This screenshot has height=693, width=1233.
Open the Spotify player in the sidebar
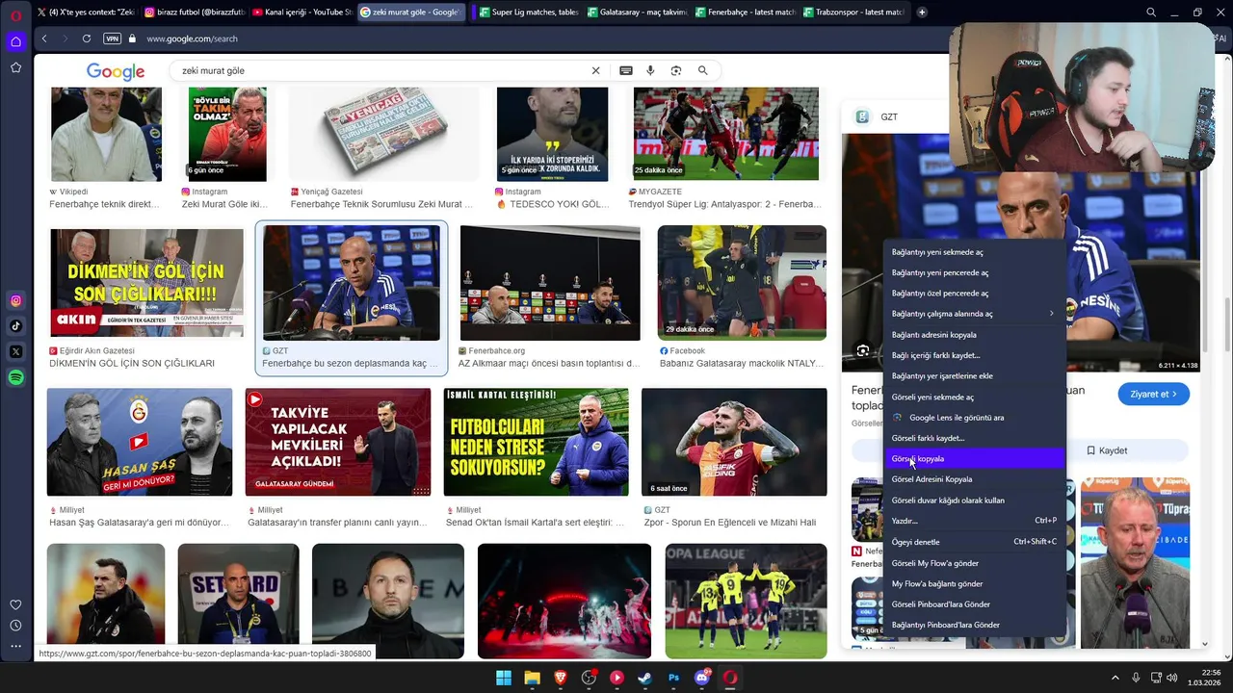15,378
